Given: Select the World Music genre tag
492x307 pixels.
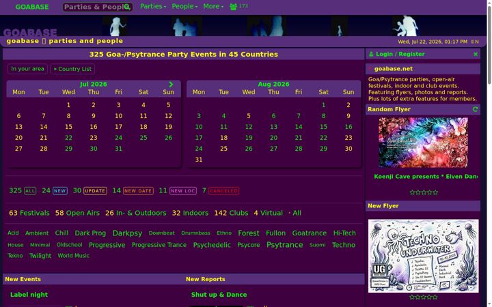Looking at the screenshot, I should click(73, 256).
